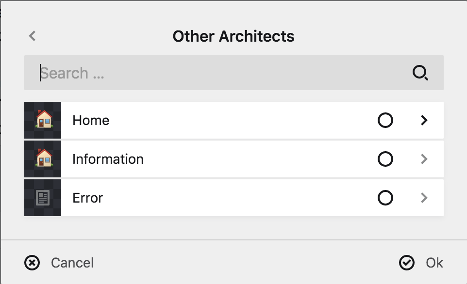Click the circled X Cancel icon
467x284 pixels.
tap(32, 263)
